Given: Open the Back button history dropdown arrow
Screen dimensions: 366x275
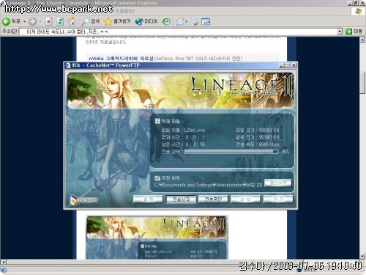Looking at the screenshot, I should tap(24, 21).
